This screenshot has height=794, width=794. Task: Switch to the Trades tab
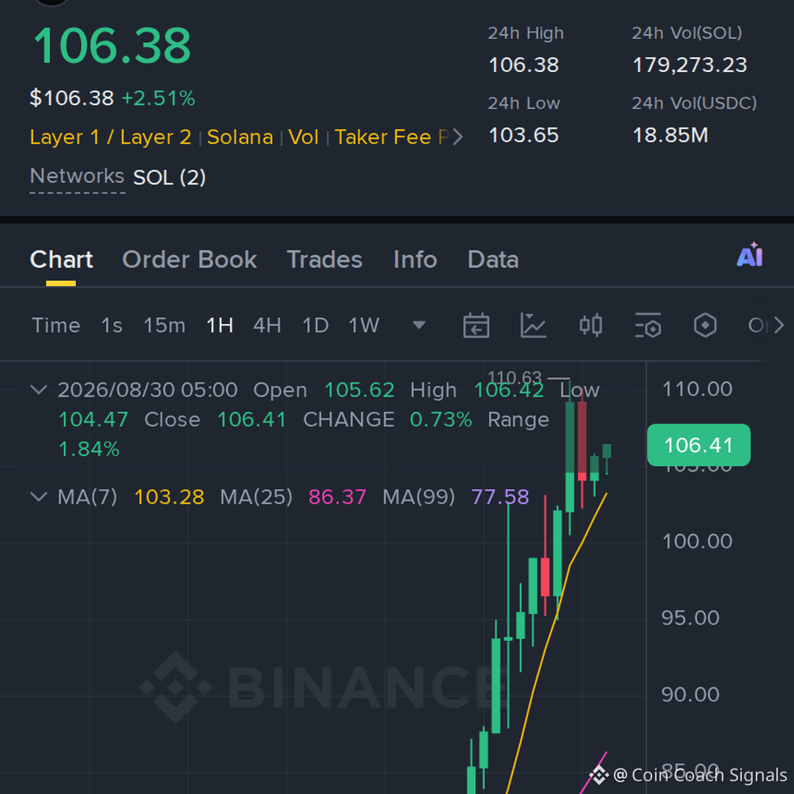(x=325, y=260)
